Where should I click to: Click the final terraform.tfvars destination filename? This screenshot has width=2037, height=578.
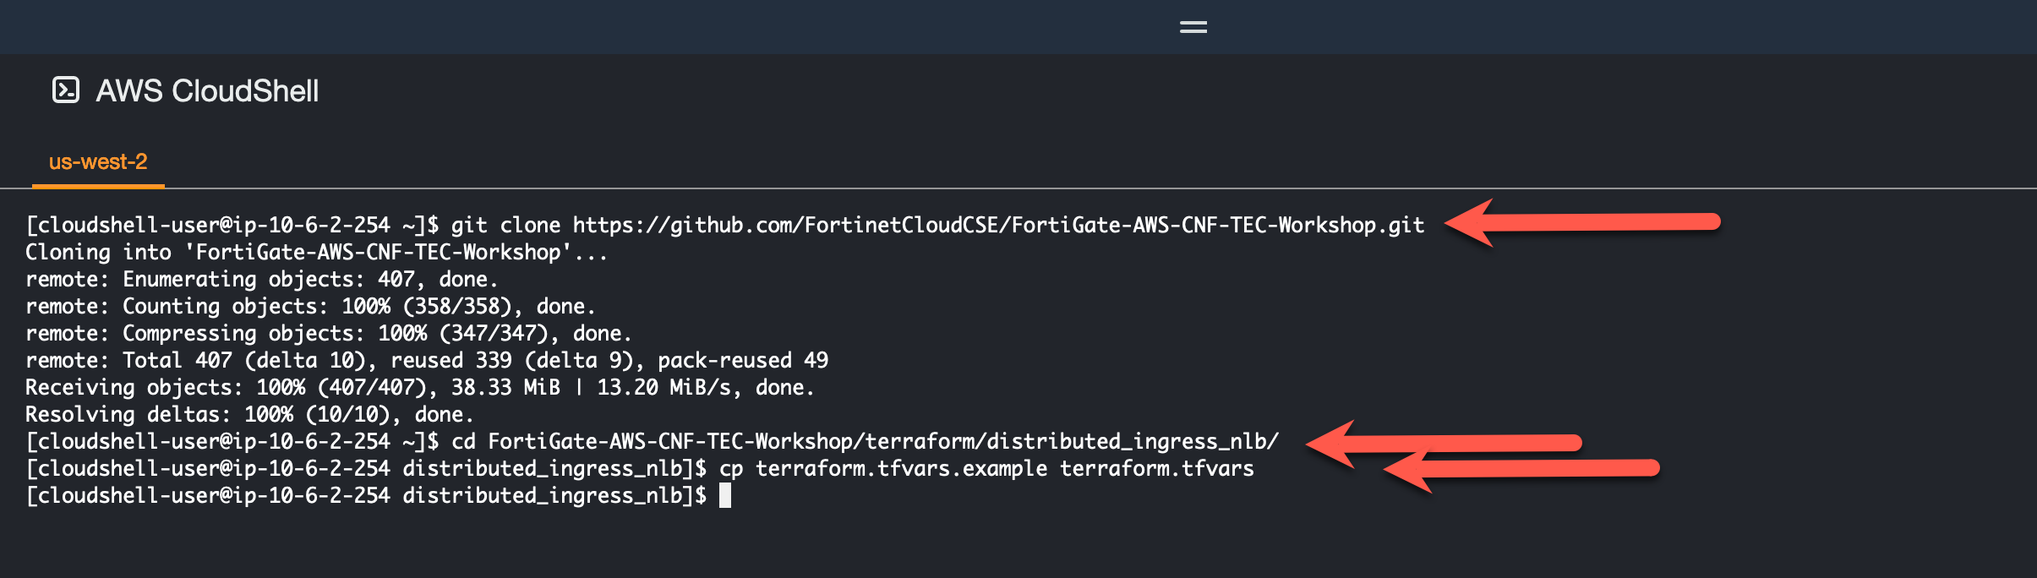click(x=1157, y=468)
